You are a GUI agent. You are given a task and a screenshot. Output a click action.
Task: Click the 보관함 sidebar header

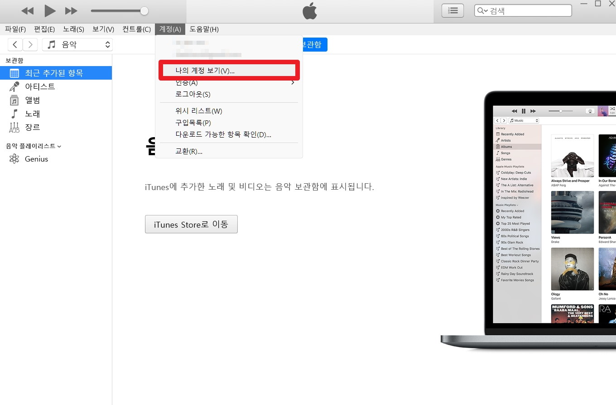pyautogui.click(x=14, y=60)
